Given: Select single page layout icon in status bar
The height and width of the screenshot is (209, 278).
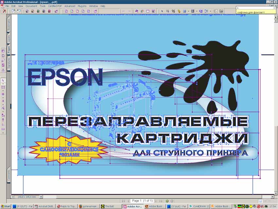Looking at the screenshot, I should tap(260, 201).
